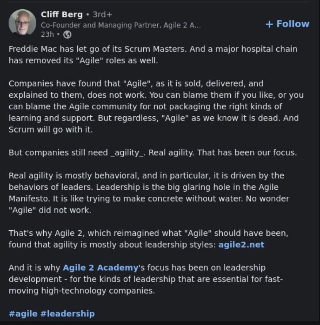The height and width of the screenshot is (325, 320).
Task: Click the 23h post timestamp
Action: click(47, 35)
